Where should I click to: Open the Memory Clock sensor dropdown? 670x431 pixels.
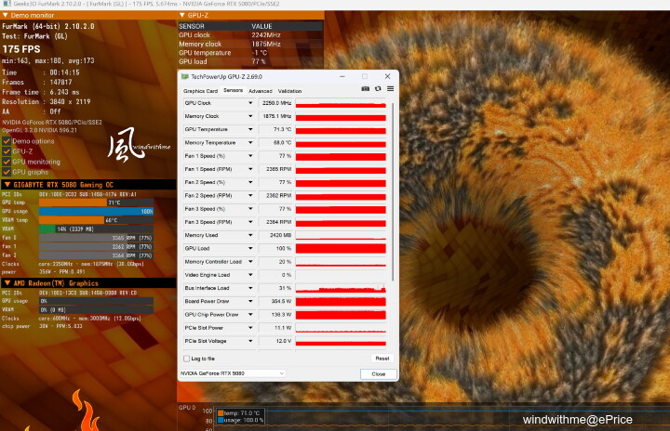tap(250, 116)
